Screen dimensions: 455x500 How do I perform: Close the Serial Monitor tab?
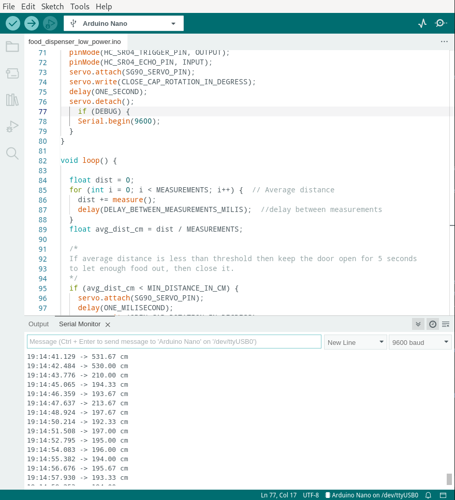click(x=108, y=325)
